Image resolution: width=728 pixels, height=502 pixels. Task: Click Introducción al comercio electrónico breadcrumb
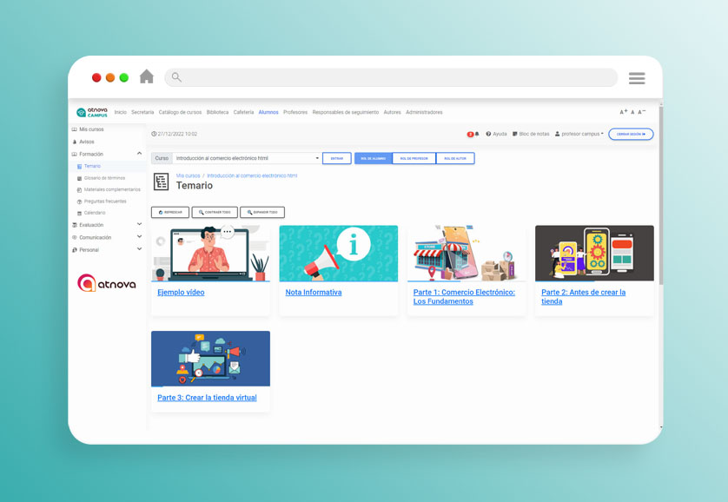[x=252, y=175]
